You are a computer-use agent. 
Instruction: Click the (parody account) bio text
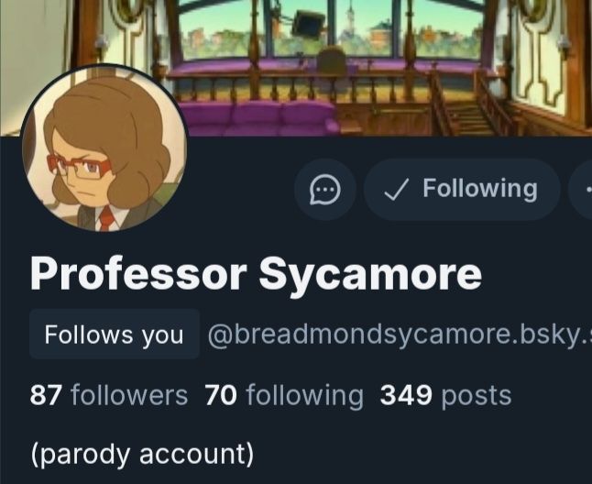pos(142,455)
